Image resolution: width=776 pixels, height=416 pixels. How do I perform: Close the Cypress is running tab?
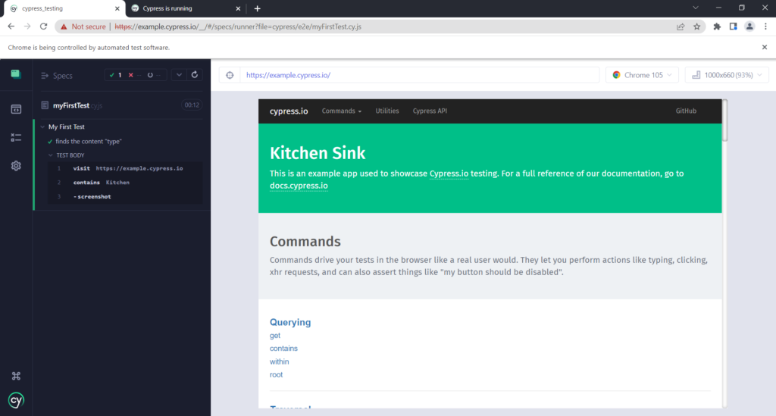click(238, 8)
